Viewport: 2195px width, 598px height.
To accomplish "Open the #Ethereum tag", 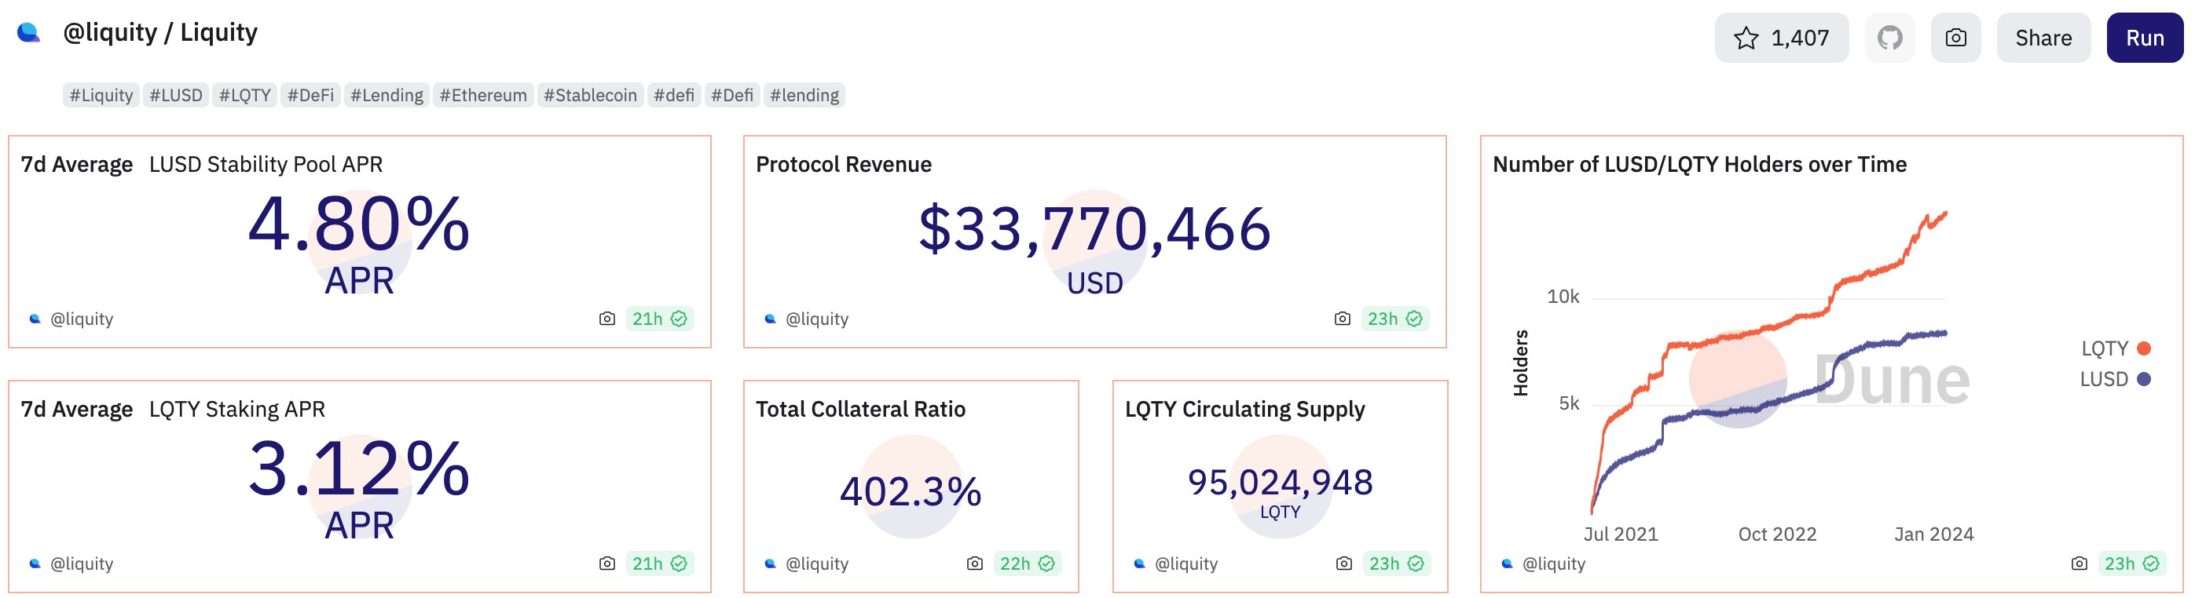I will [x=483, y=95].
